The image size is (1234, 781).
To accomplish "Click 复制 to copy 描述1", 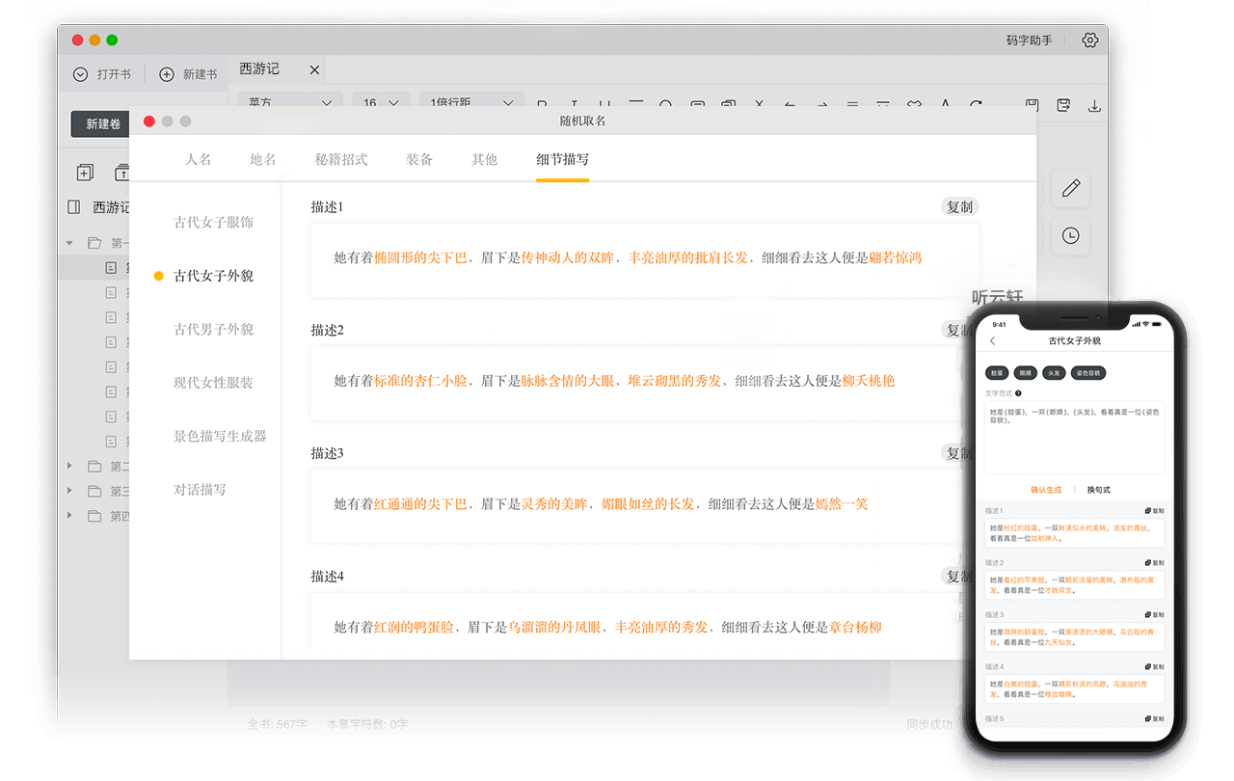I will coord(958,205).
